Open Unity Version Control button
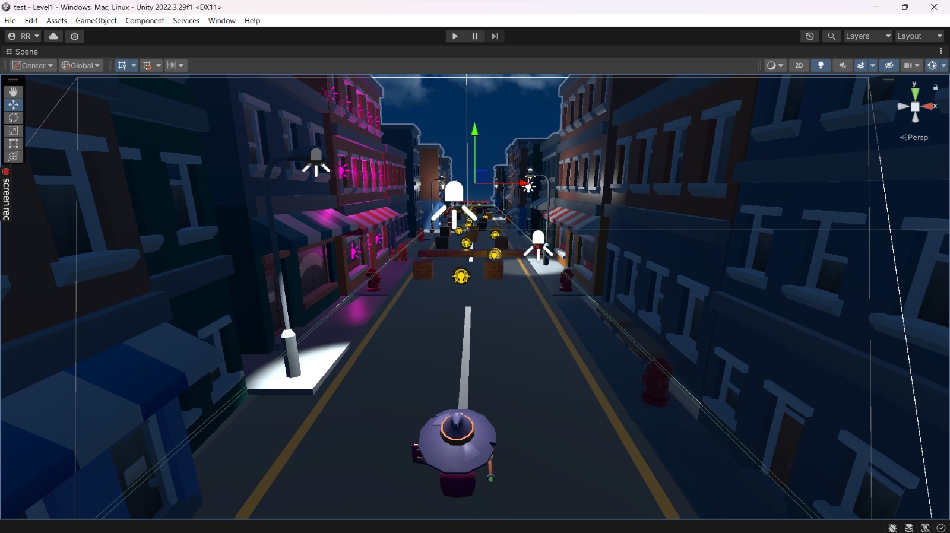 [75, 36]
